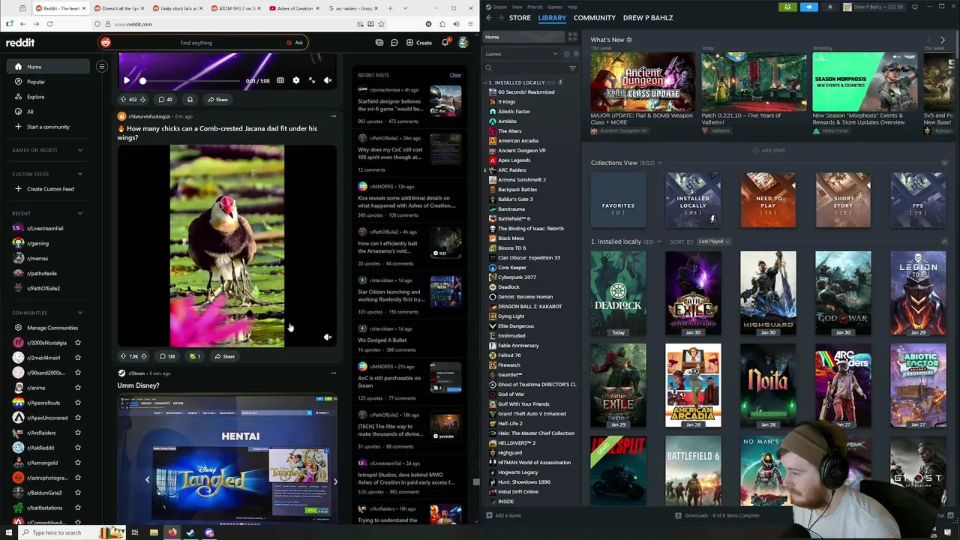
Task: Open NEED TO PLAY collection tile
Action: (x=768, y=200)
